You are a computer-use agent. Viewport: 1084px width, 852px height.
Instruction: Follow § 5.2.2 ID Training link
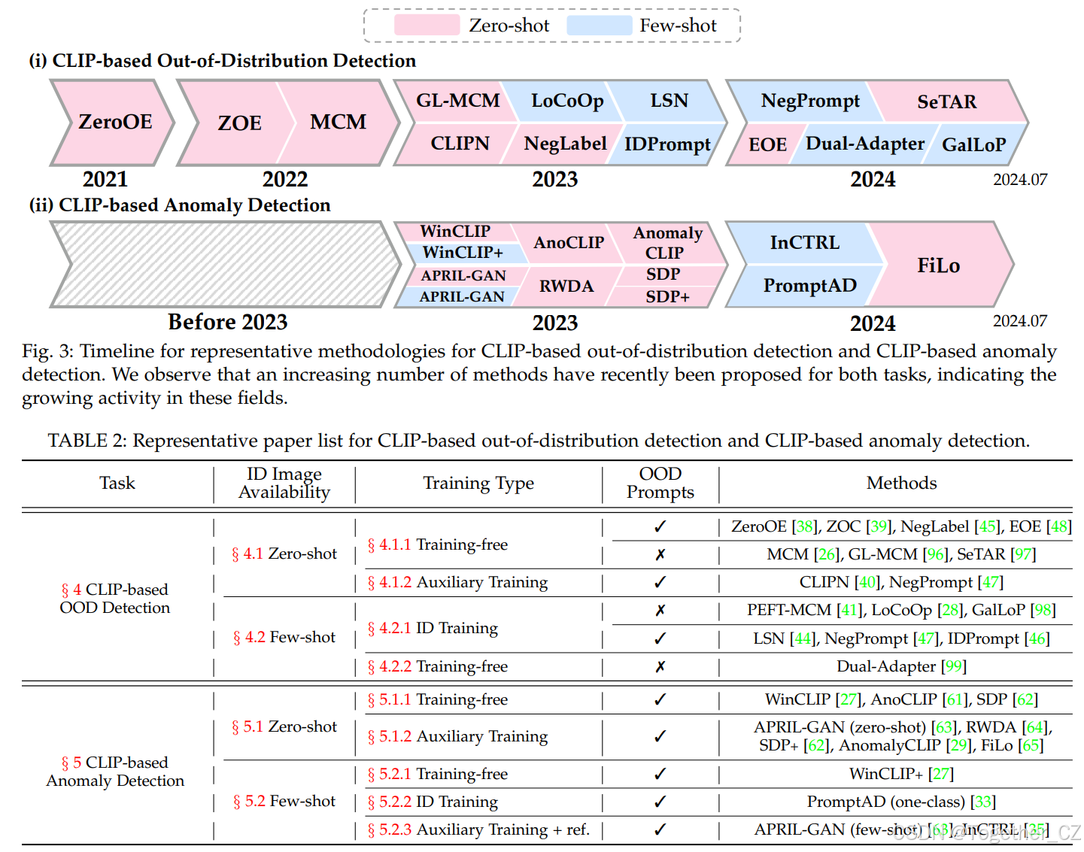433,802
